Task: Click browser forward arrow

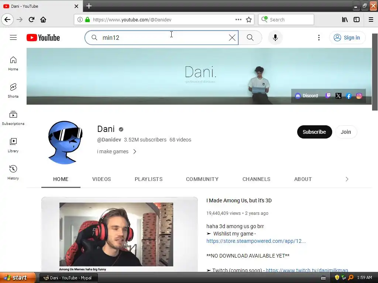Action: 20,20
